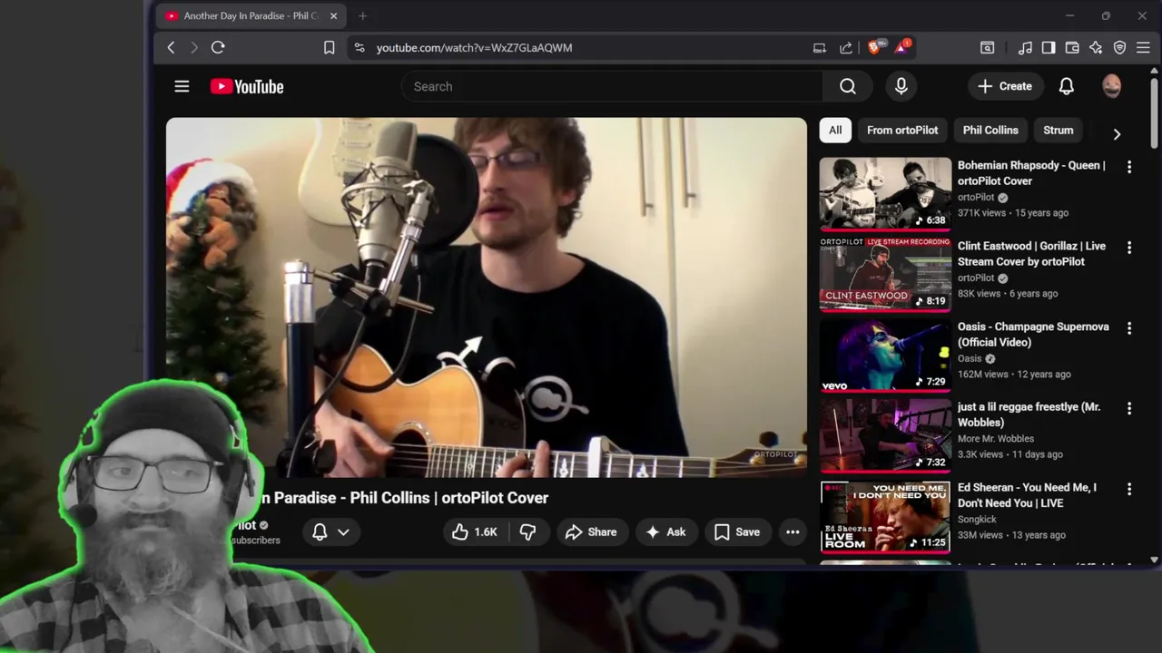Open Clint Eastwood Gorillaz Live Stream Cover title
The height and width of the screenshot is (653, 1162).
(1032, 254)
